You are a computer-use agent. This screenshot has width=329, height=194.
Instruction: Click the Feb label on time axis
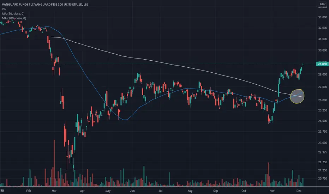coord(29,191)
